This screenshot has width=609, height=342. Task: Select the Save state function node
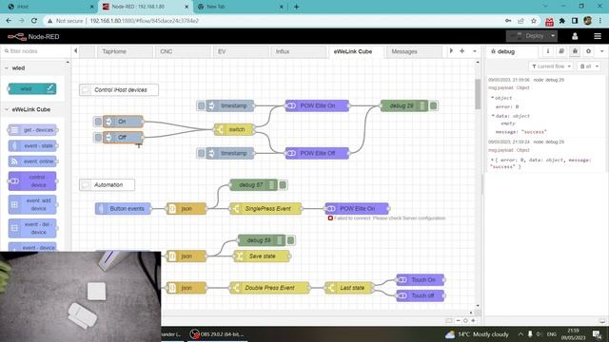(262, 256)
